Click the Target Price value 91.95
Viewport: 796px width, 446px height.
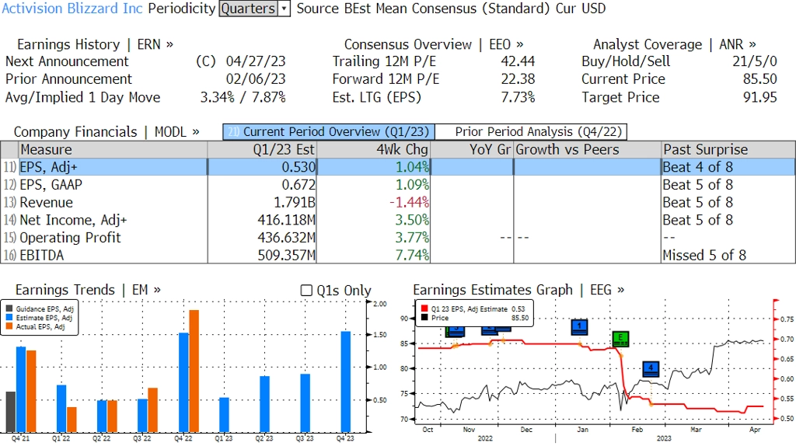pyautogui.click(x=760, y=97)
